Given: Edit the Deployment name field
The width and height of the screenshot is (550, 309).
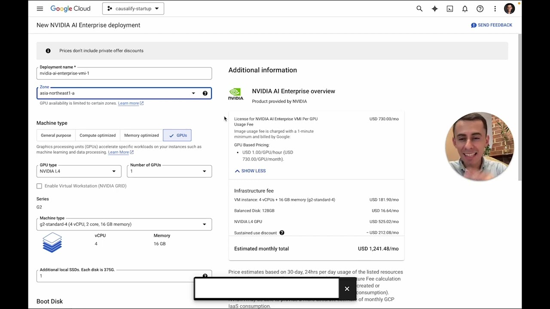Looking at the screenshot, I should tap(124, 73).
